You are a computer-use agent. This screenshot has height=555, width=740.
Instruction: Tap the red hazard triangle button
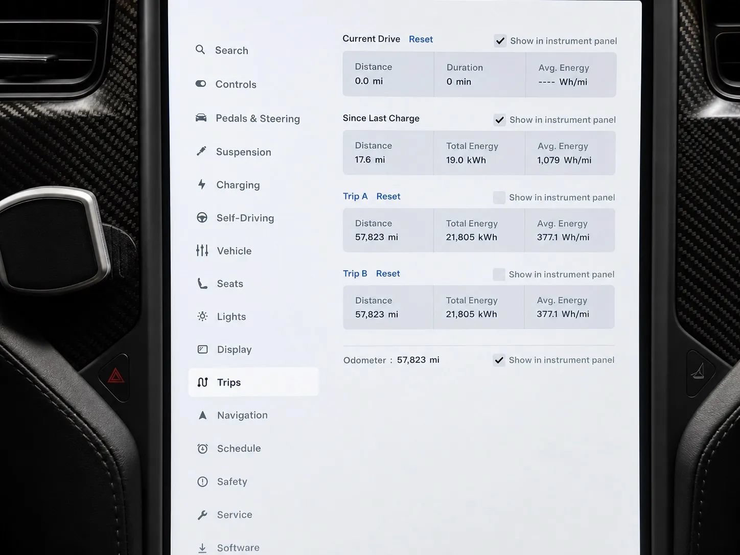click(x=116, y=377)
